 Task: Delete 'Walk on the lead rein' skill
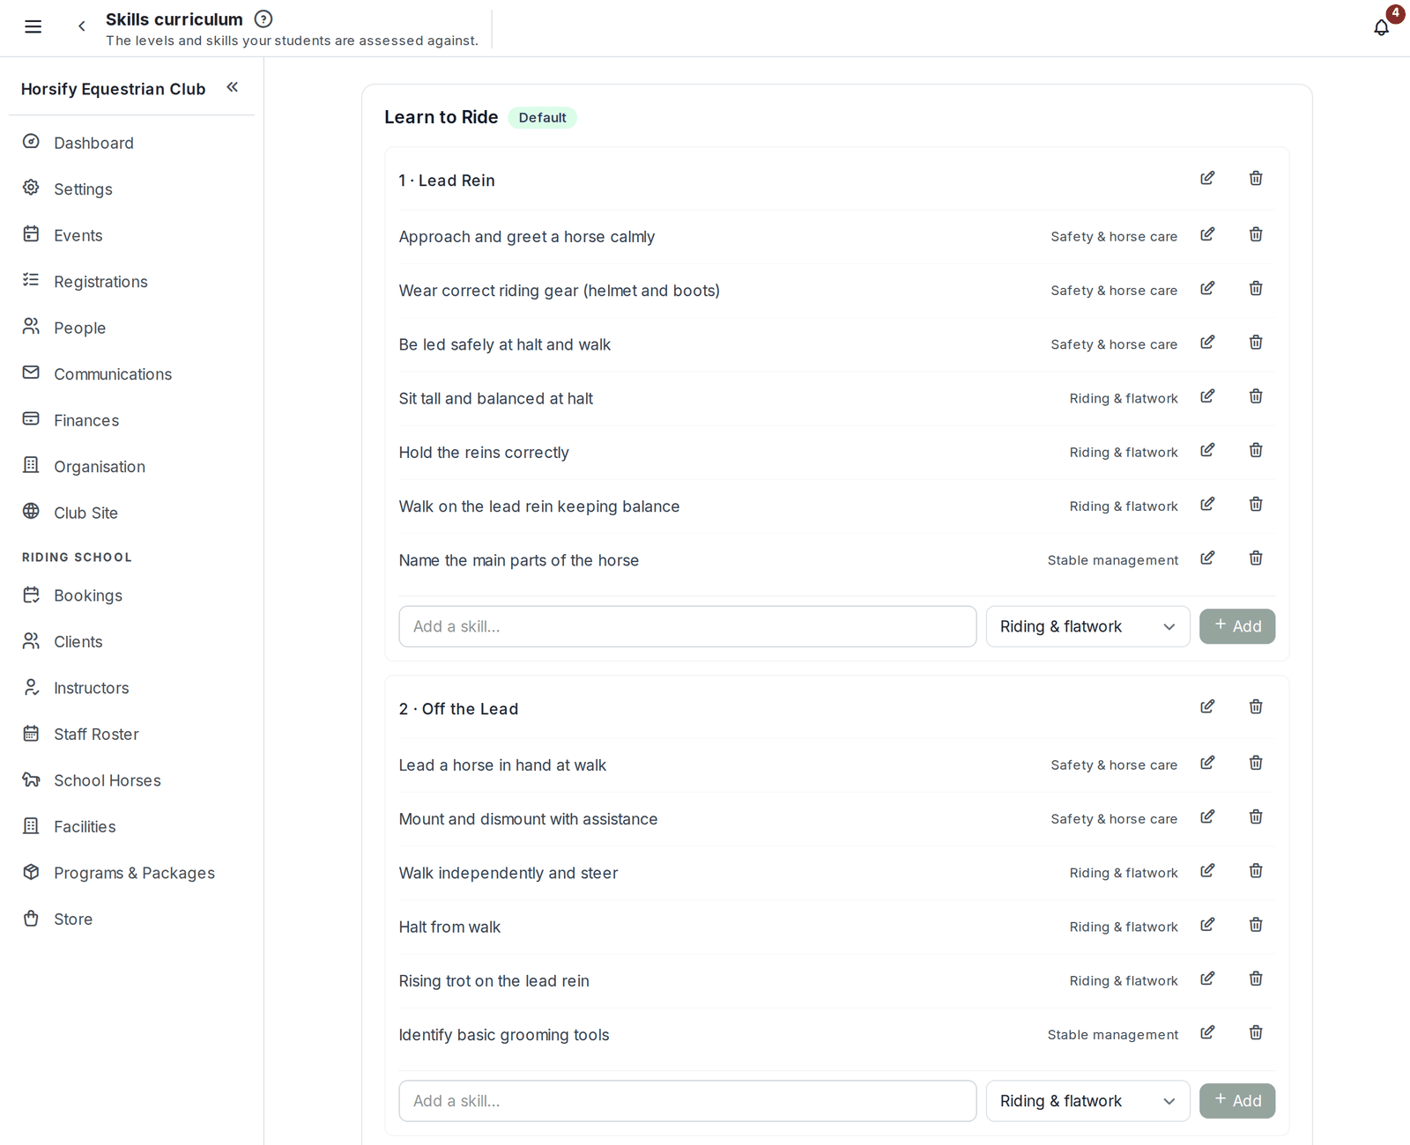tap(1256, 504)
